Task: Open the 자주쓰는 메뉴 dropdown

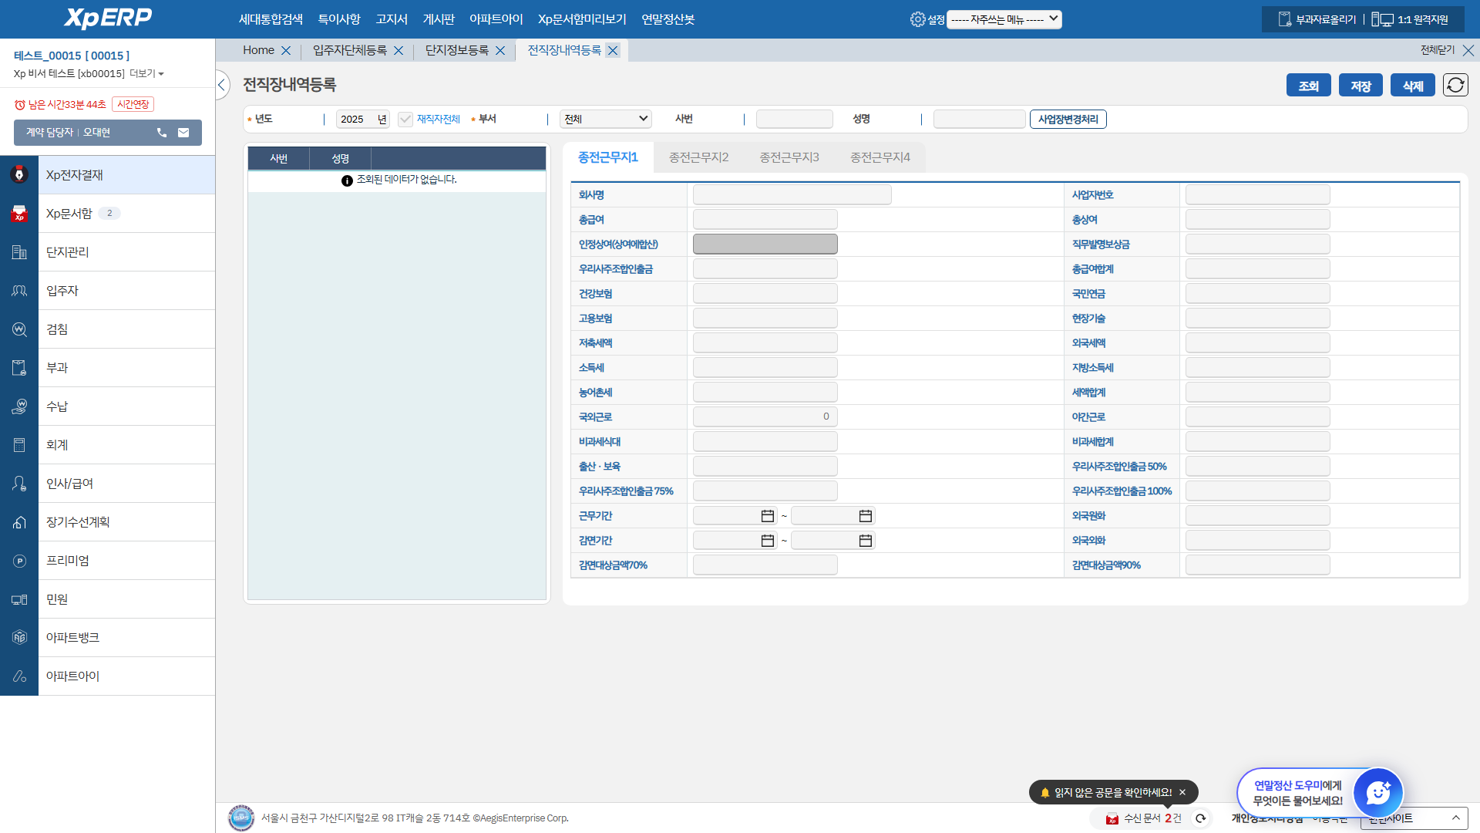Action: pos(1004,19)
